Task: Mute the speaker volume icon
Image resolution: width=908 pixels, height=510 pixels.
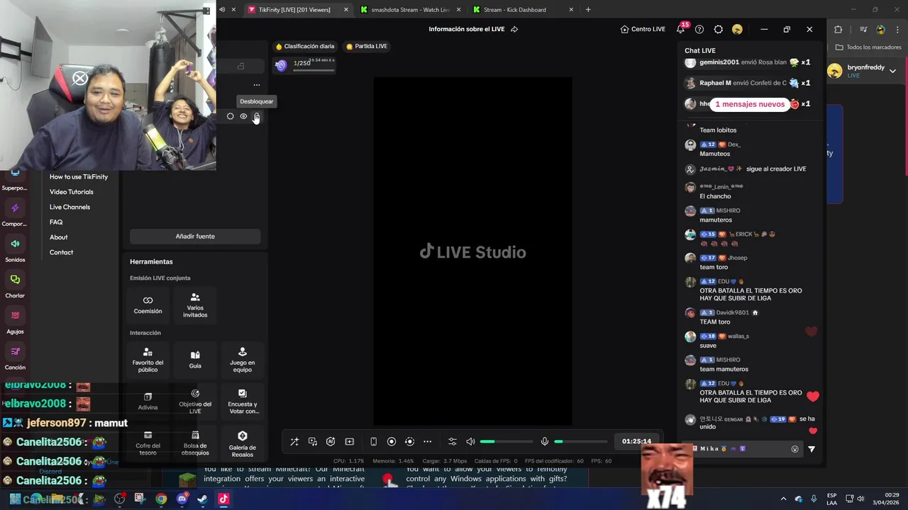Action: coord(470,441)
